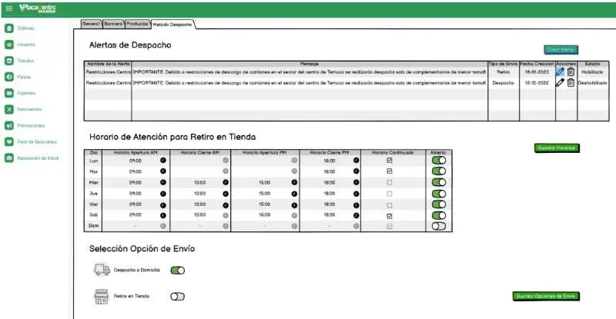Open the Cupones sidebar icon
Image resolution: width=616 pixels, height=319 pixels.
[x=9, y=93]
